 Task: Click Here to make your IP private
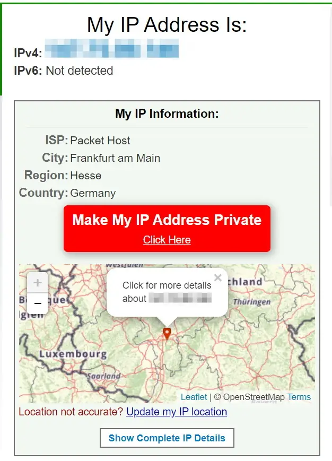coord(167,240)
